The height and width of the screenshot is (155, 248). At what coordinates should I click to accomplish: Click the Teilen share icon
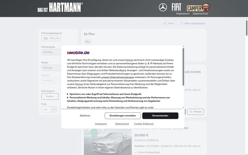tap(165, 23)
